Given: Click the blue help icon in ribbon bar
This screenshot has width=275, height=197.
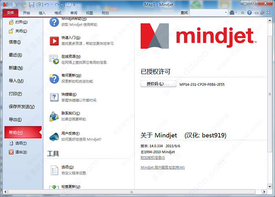Looking at the screenshot, I should [249, 13].
